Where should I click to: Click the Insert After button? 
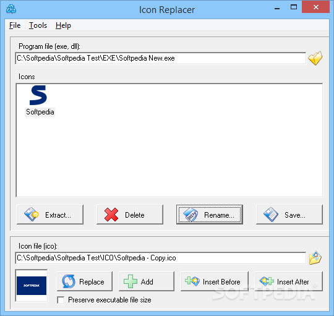(x=289, y=281)
